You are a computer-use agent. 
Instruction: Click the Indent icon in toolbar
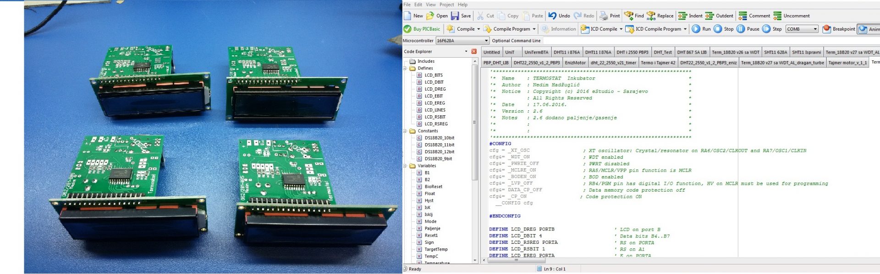[683, 16]
